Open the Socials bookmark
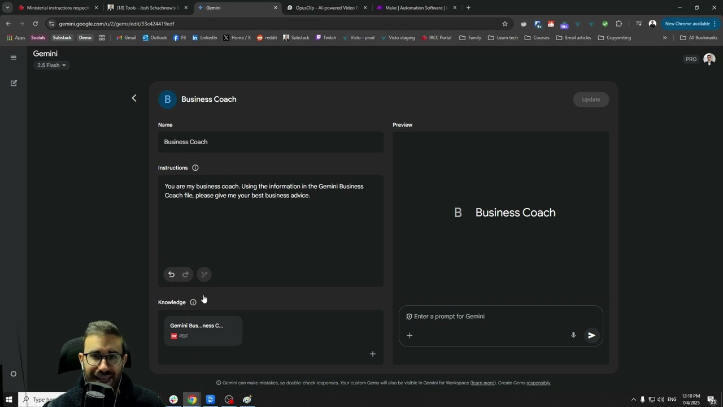This screenshot has width=723, height=407. point(38,38)
